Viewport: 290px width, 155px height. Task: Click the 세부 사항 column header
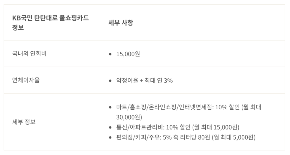point(121,23)
